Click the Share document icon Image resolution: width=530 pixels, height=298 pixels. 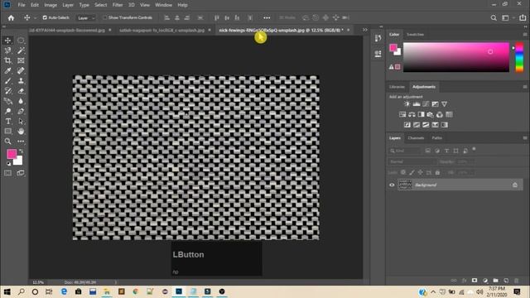(523, 18)
